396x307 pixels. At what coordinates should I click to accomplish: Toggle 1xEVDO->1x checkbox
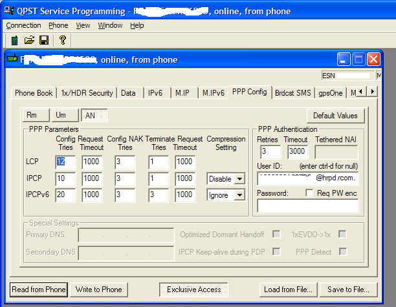pyautogui.click(x=342, y=234)
